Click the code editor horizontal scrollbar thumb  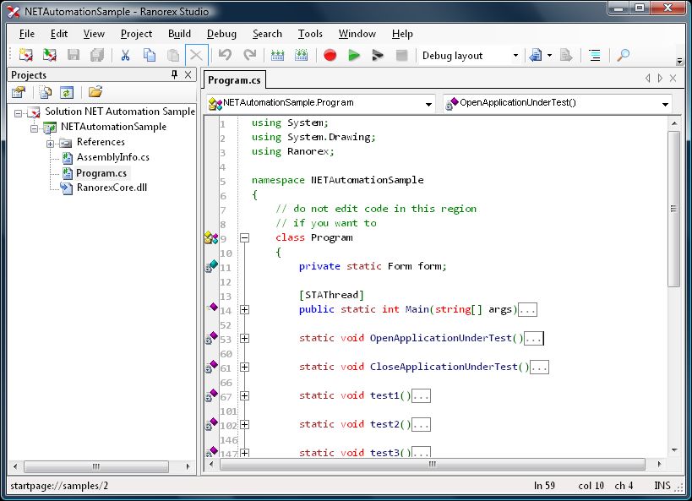click(433, 465)
